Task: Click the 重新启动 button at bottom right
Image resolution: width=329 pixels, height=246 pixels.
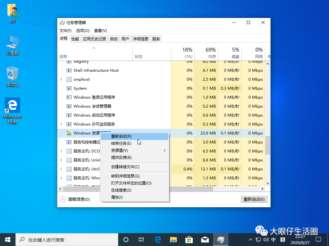Action: [254, 199]
